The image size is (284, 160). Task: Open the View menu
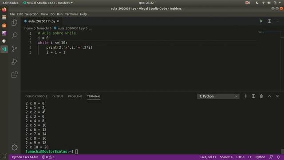[44, 14]
